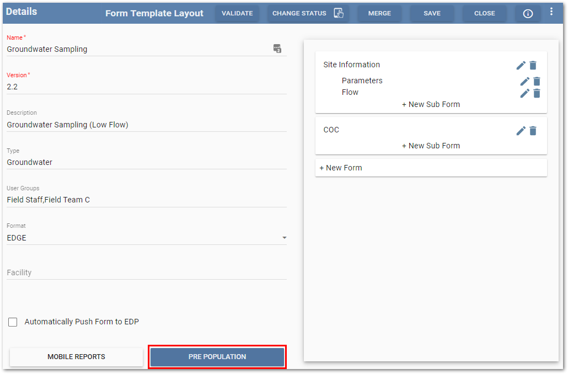
Task: Validate the form template
Action: coord(237,13)
